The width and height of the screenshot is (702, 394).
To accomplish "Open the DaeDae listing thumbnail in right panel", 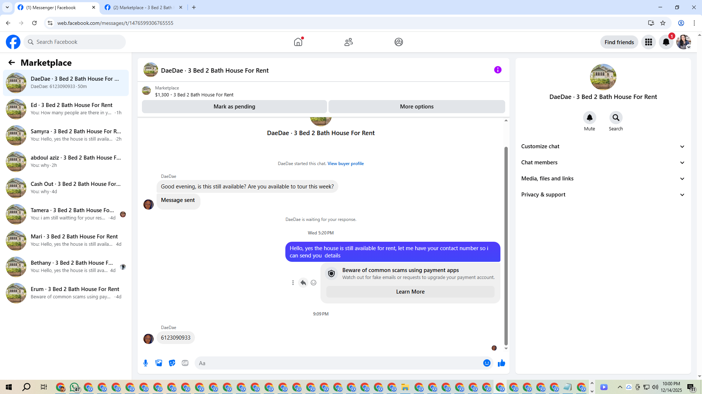I will click(x=603, y=77).
